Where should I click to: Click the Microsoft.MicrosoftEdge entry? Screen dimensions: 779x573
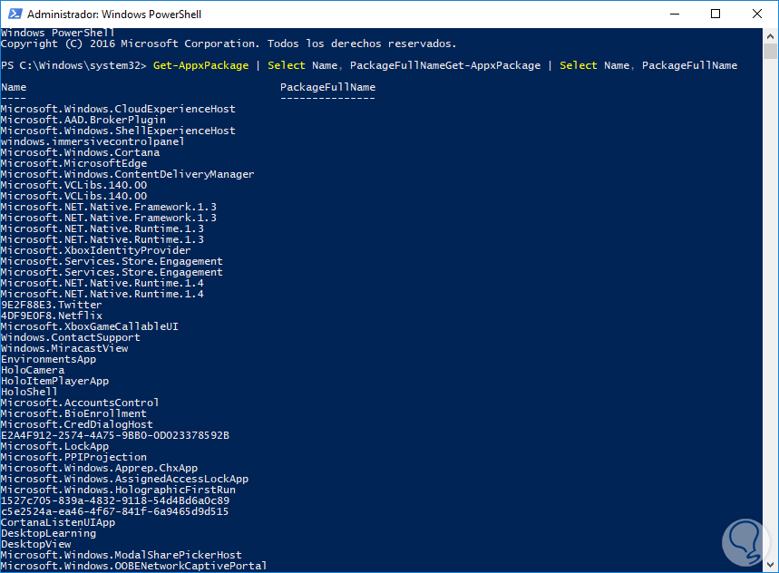67,163
